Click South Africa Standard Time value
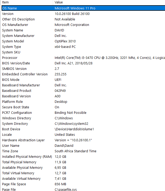Screen dimensions: 165x191 pyautogui.click(x=75, y=151)
